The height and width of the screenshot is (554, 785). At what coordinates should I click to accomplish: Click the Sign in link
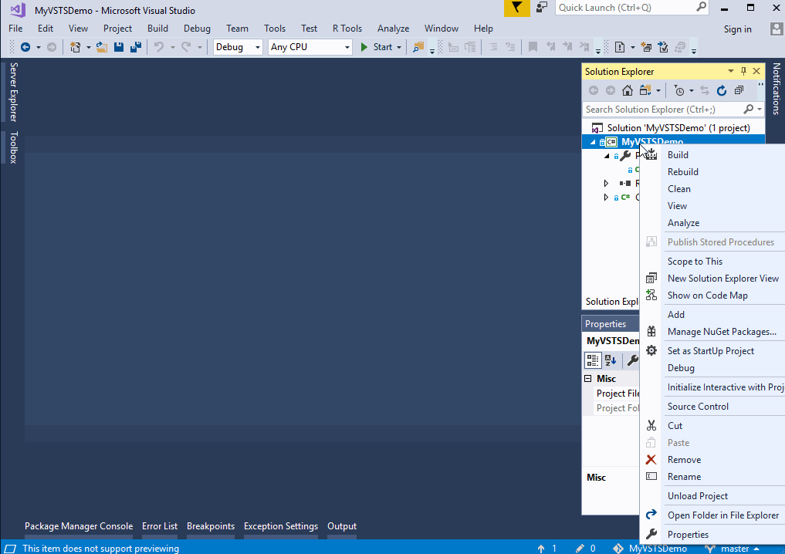click(737, 29)
